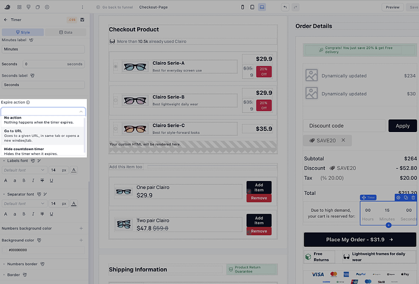Open the CSS editor badge
Screen dimensions: 419x284
point(72,19)
